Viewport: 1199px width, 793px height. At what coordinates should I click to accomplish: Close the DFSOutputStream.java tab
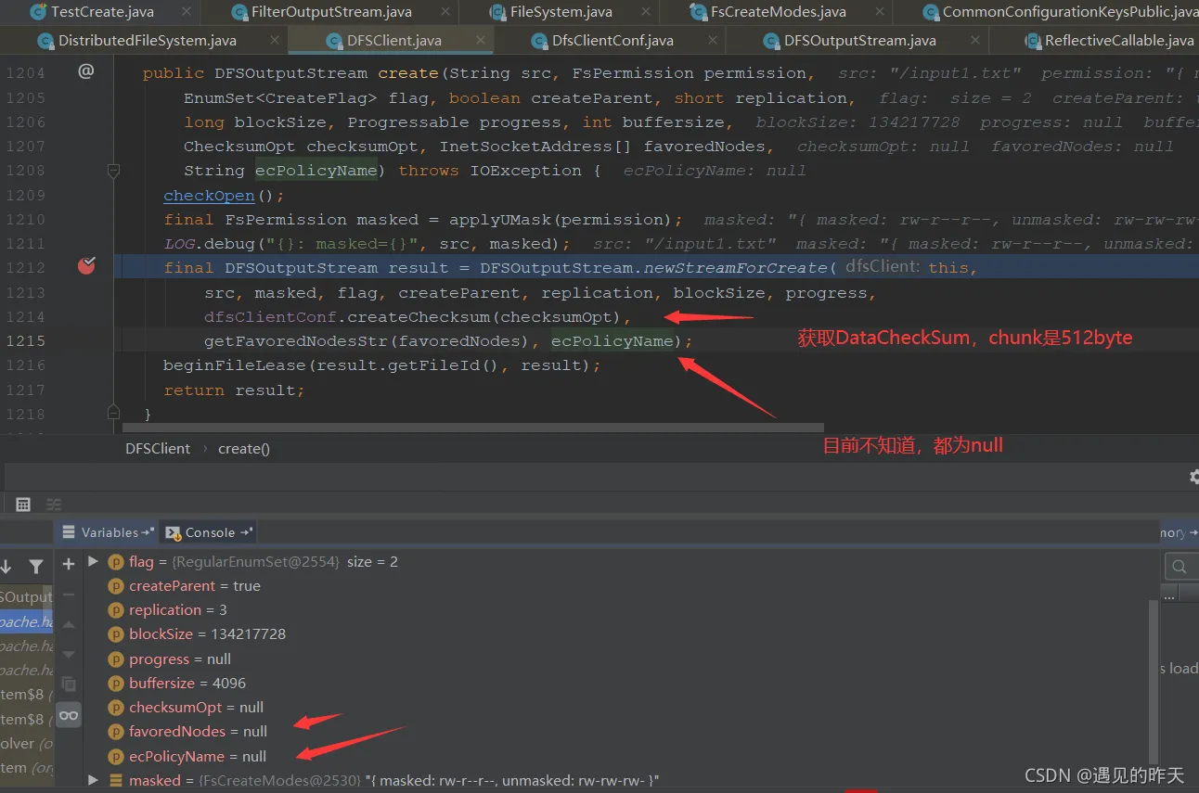(975, 41)
